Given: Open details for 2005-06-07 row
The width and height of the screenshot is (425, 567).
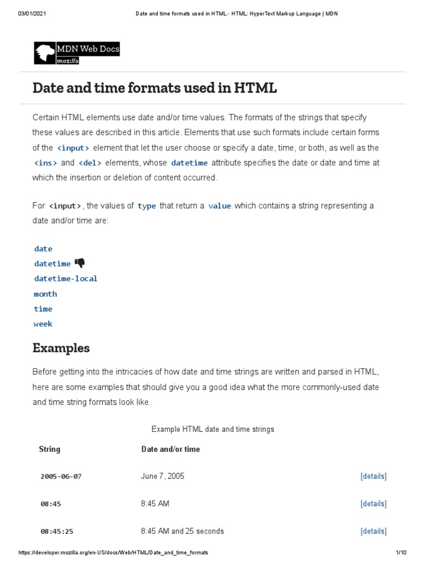Looking at the screenshot, I should pos(373,476).
